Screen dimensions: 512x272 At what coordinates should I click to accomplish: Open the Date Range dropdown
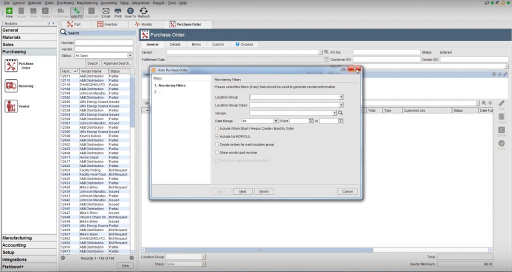pyautogui.click(x=275, y=121)
